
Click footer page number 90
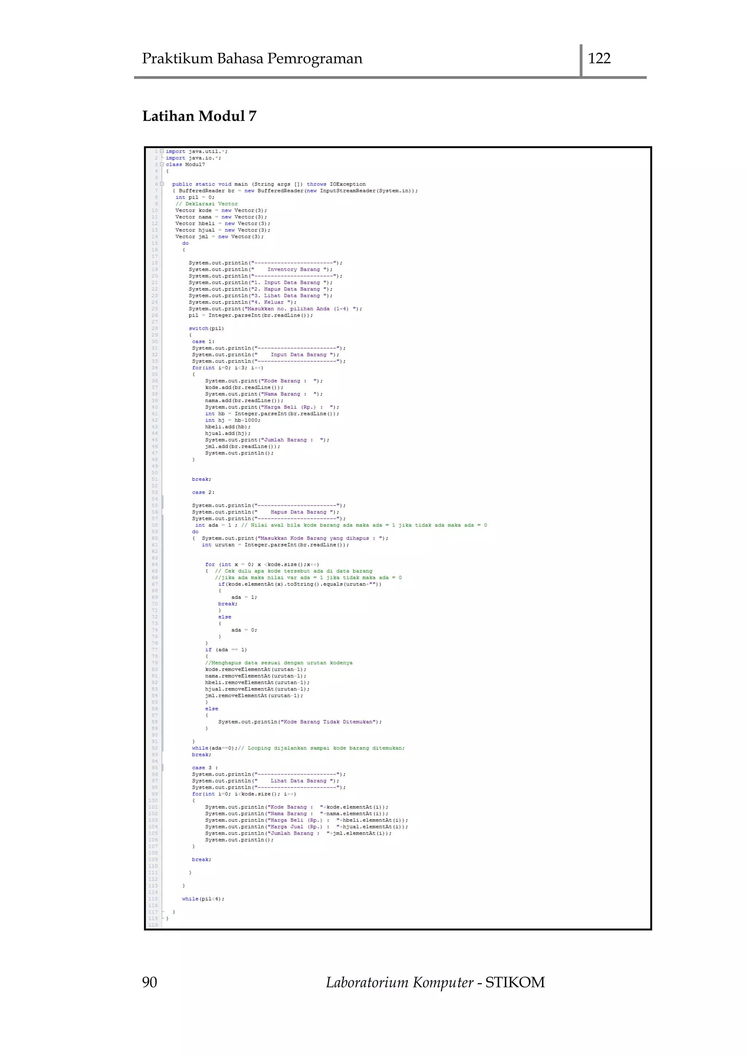point(150,983)
